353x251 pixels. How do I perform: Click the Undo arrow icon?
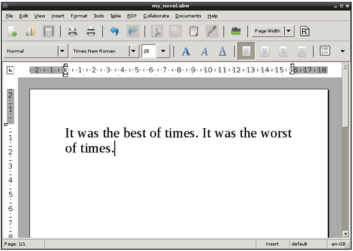point(114,31)
